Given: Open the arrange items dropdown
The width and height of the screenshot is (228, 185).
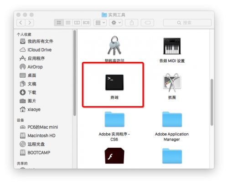Looking at the screenshot, I should 100,23.
